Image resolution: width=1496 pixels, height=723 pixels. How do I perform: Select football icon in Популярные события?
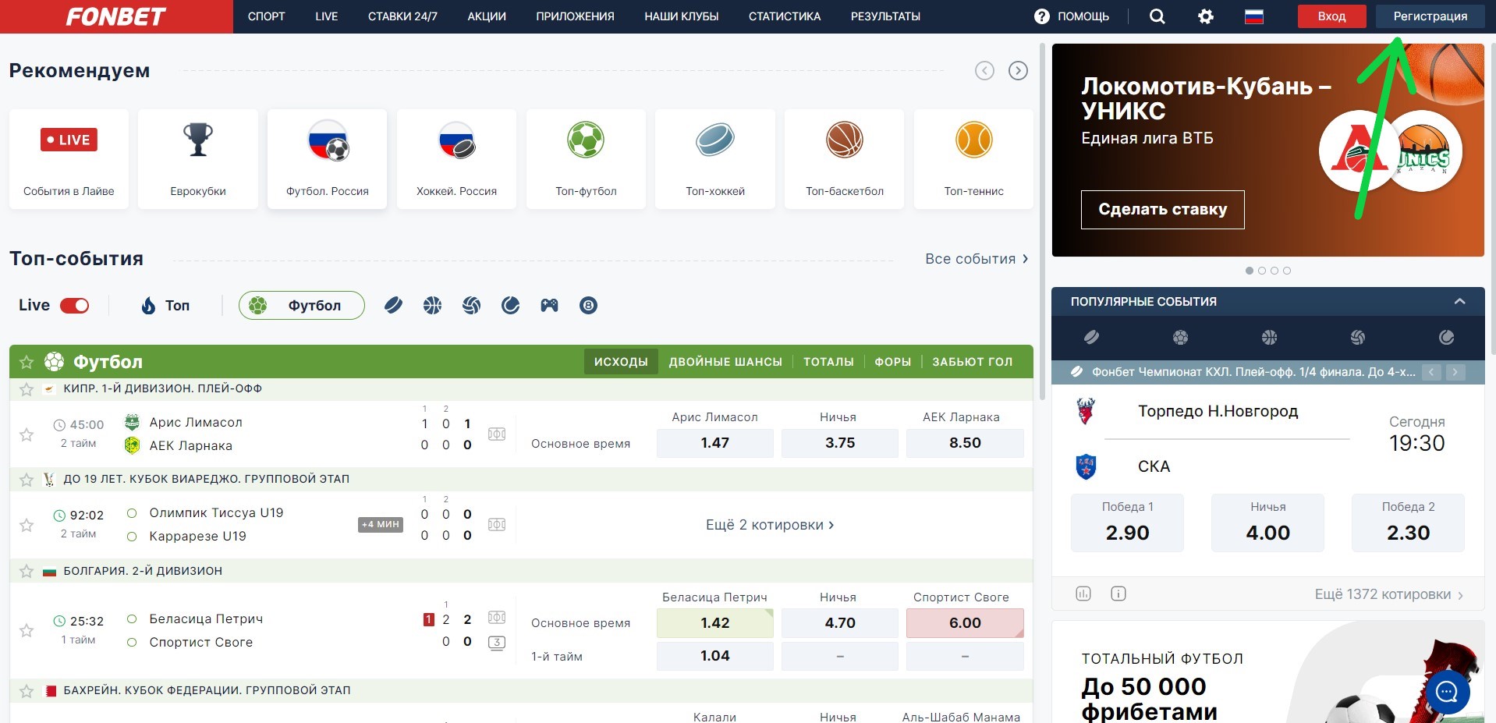(x=1181, y=337)
